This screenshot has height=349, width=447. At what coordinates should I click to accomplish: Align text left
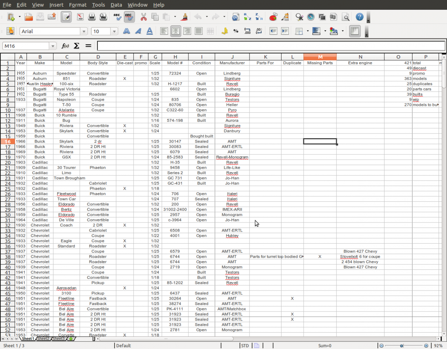164,31
